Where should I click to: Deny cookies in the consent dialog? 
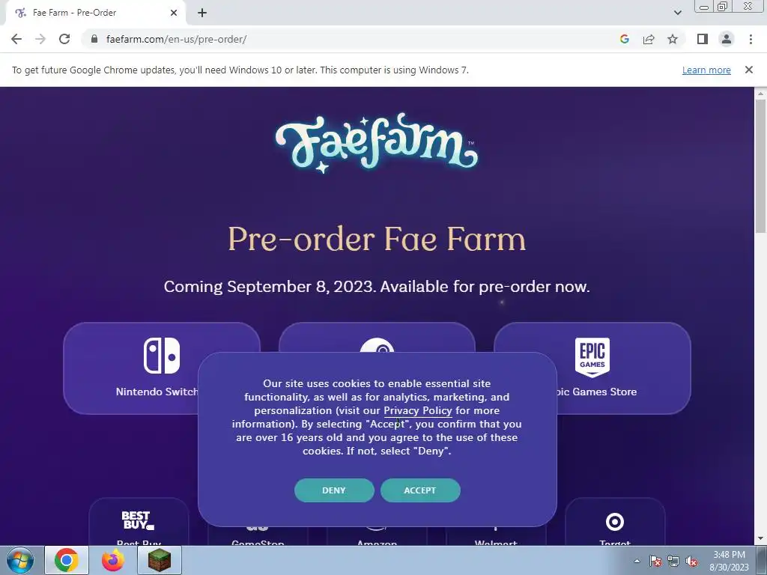point(334,490)
